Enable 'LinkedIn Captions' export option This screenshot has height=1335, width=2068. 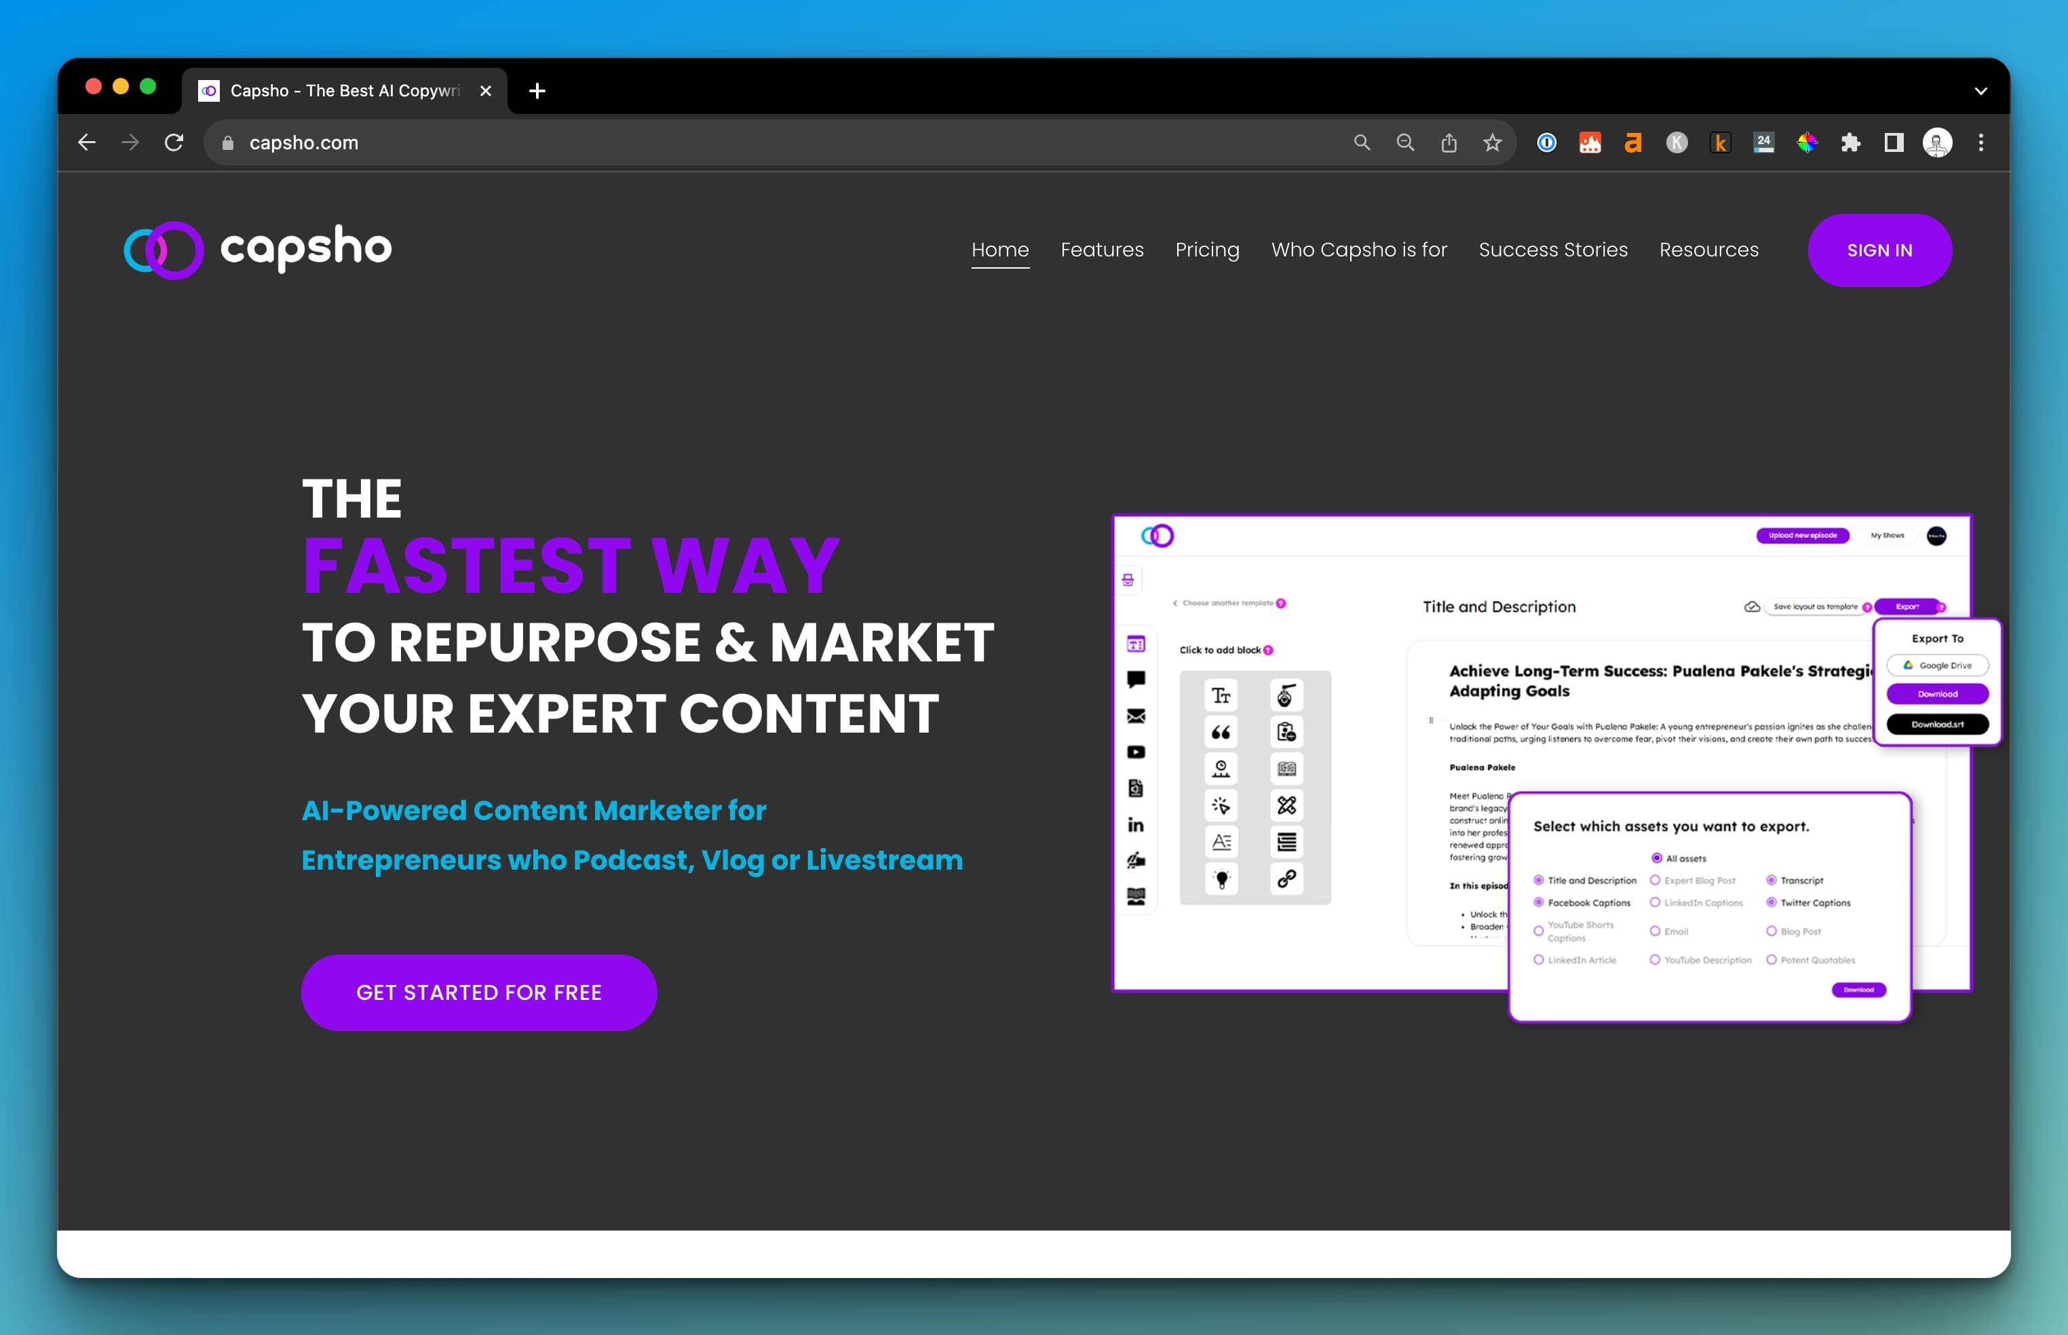point(1695,904)
